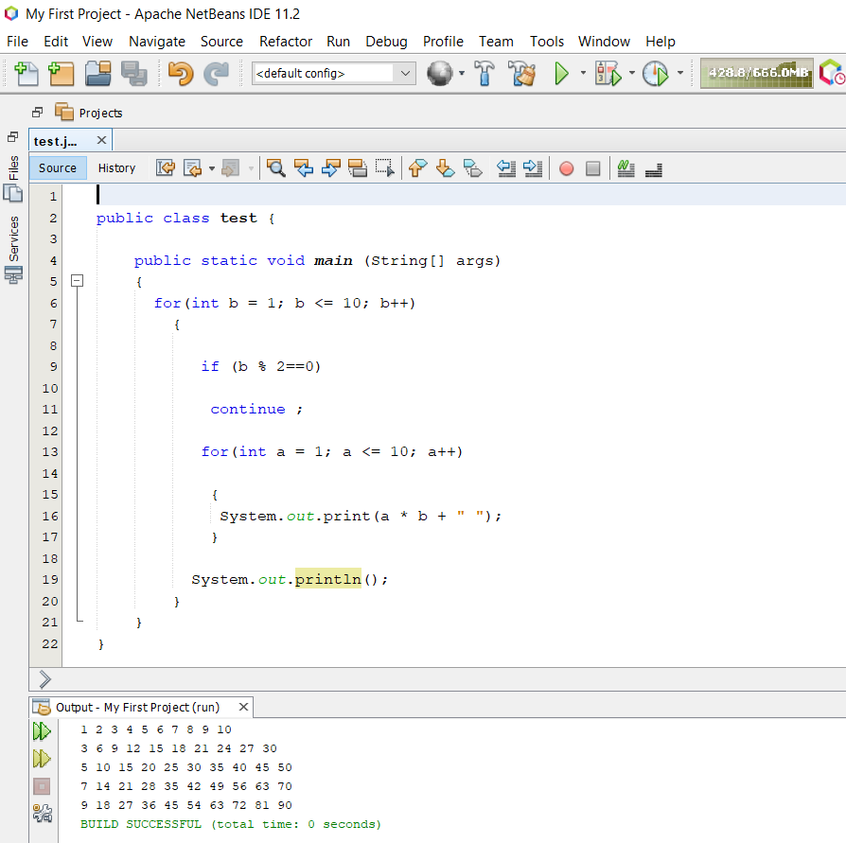Image resolution: width=846 pixels, height=843 pixels.
Task: Restore the minimized Projects window group
Action: (37, 113)
